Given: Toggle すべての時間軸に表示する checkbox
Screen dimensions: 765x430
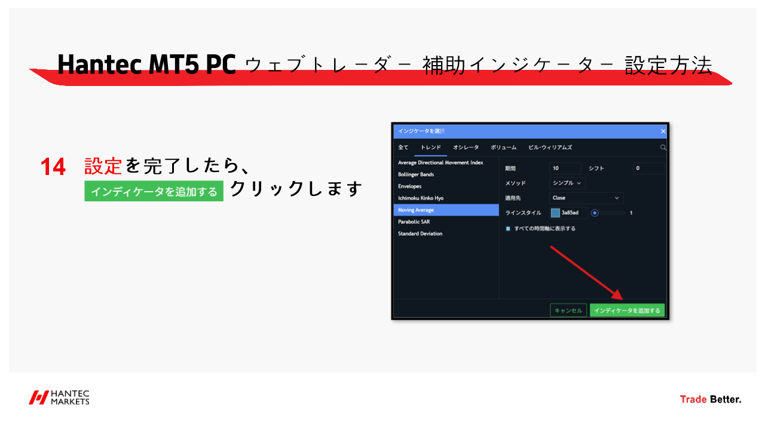Looking at the screenshot, I should click(508, 228).
